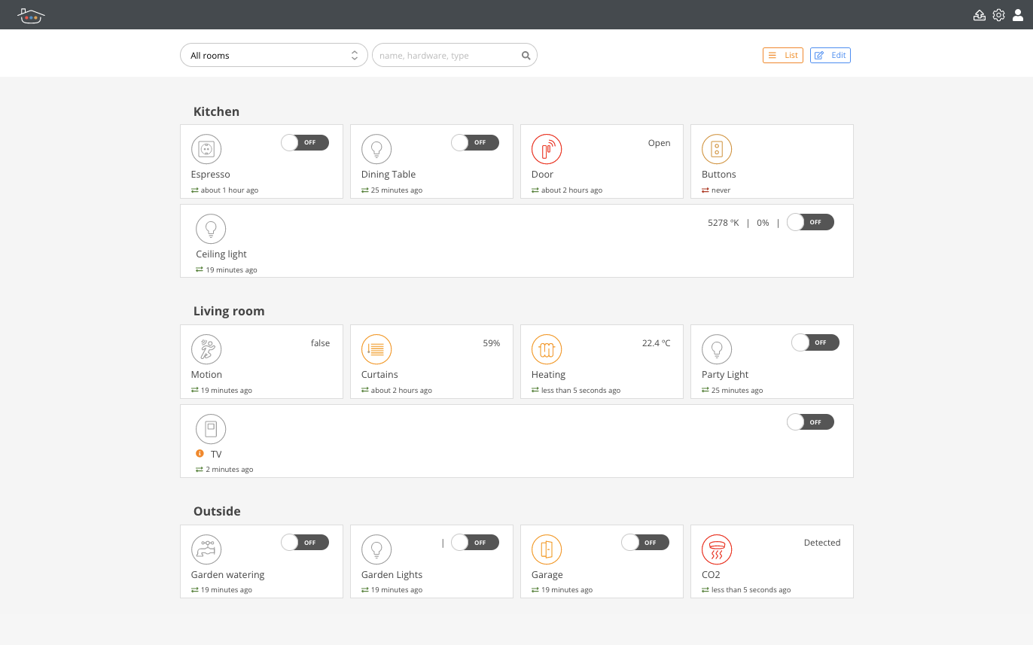Turn on the Party Light toggle
This screenshot has height=645, width=1033.
[815, 343]
